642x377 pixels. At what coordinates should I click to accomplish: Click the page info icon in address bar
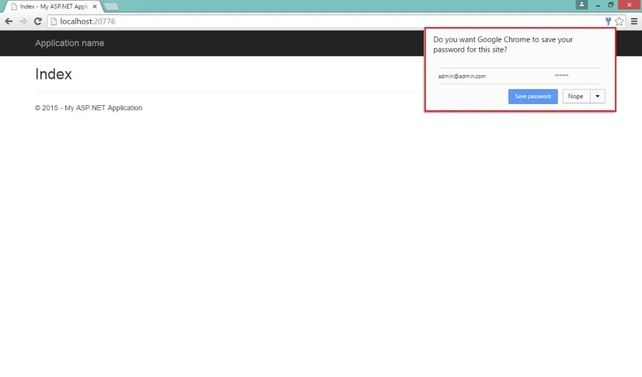click(54, 21)
